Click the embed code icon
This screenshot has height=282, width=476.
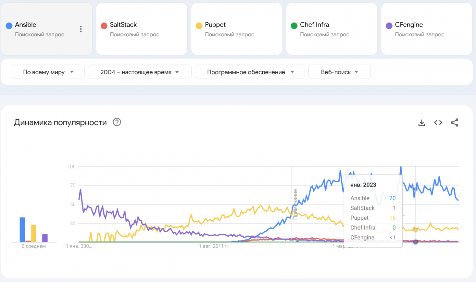pyautogui.click(x=438, y=123)
